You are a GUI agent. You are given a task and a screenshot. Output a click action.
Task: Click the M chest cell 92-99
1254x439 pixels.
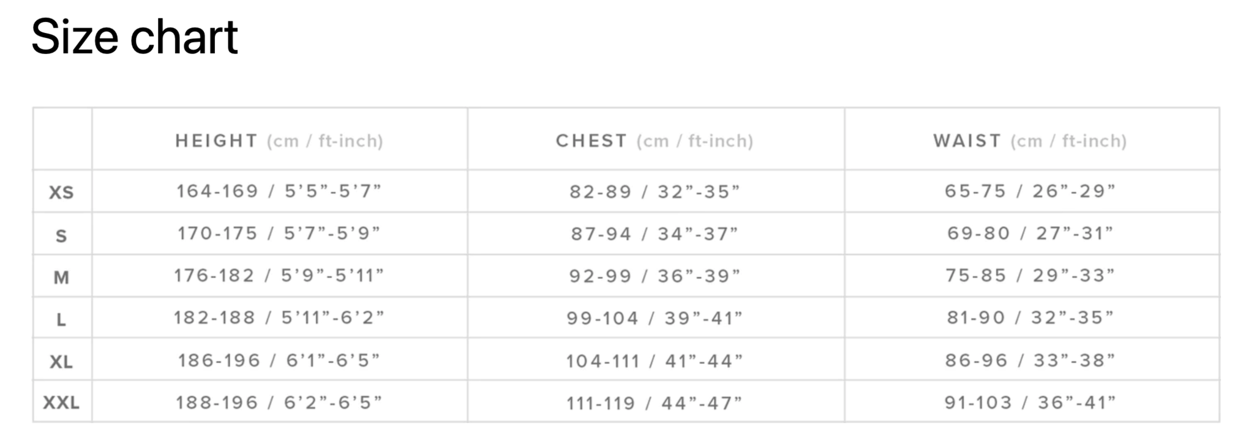click(x=654, y=276)
